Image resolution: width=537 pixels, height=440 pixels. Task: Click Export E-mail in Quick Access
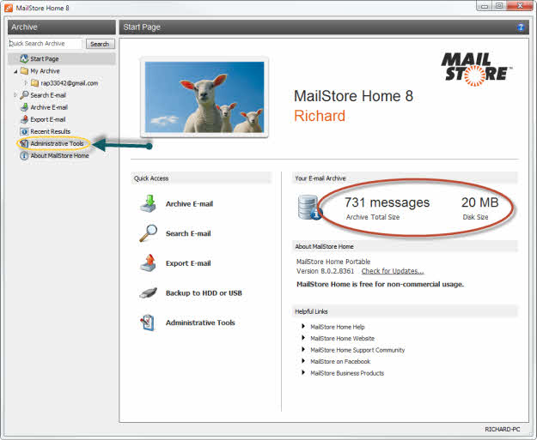tap(188, 263)
